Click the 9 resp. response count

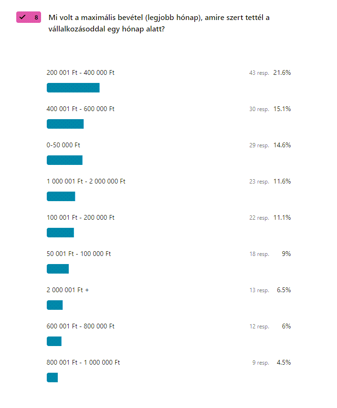click(261, 362)
